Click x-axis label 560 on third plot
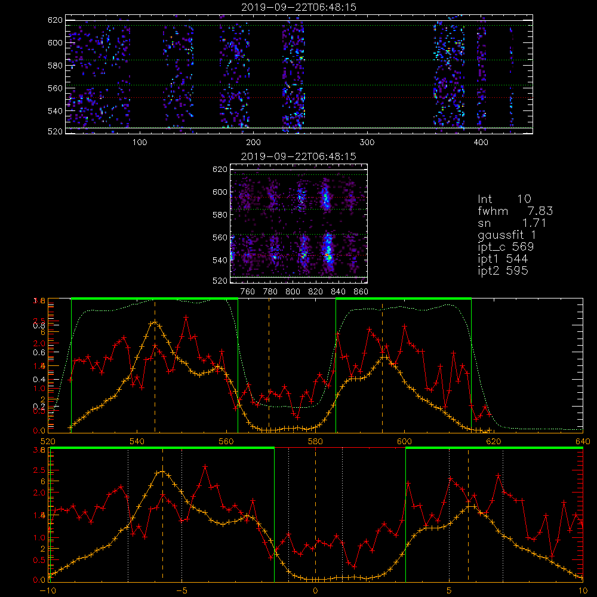 click(226, 442)
